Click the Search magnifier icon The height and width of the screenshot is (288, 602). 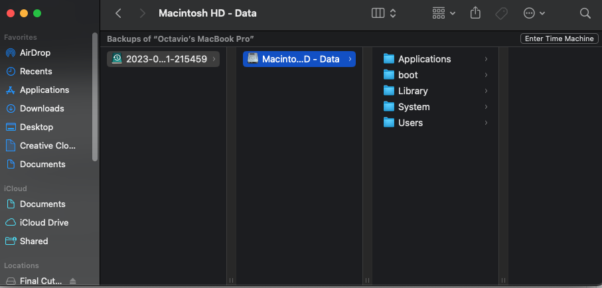point(585,13)
